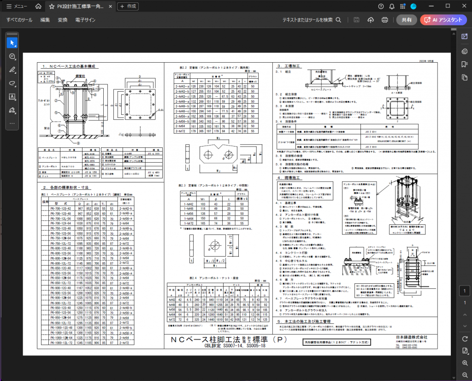Open the page thumbnails copy icon
Image resolution: width=472 pixels, height=381 pixels.
pos(465,77)
